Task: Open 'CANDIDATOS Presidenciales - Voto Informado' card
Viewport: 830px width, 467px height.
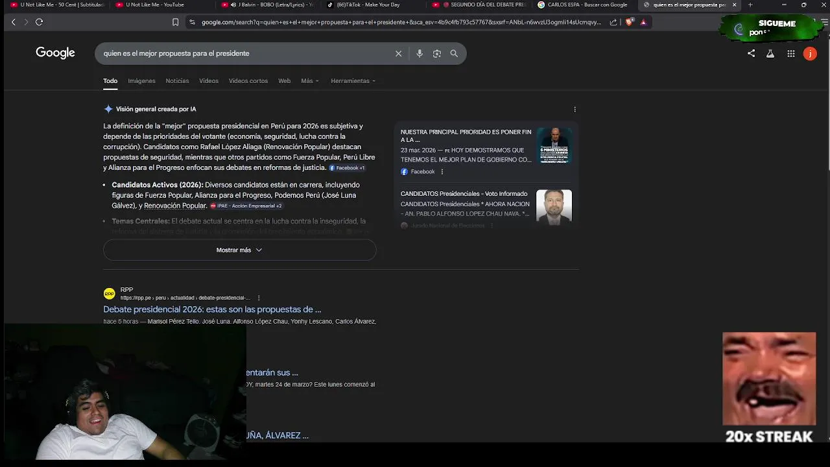Action: [x=464, y=194]
